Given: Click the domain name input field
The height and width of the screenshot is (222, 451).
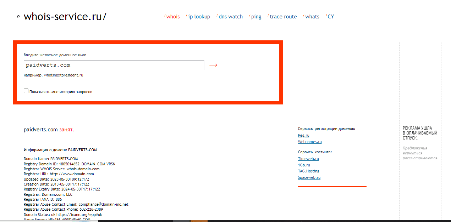Looking at the screenshot, I should tap(114, 65).
